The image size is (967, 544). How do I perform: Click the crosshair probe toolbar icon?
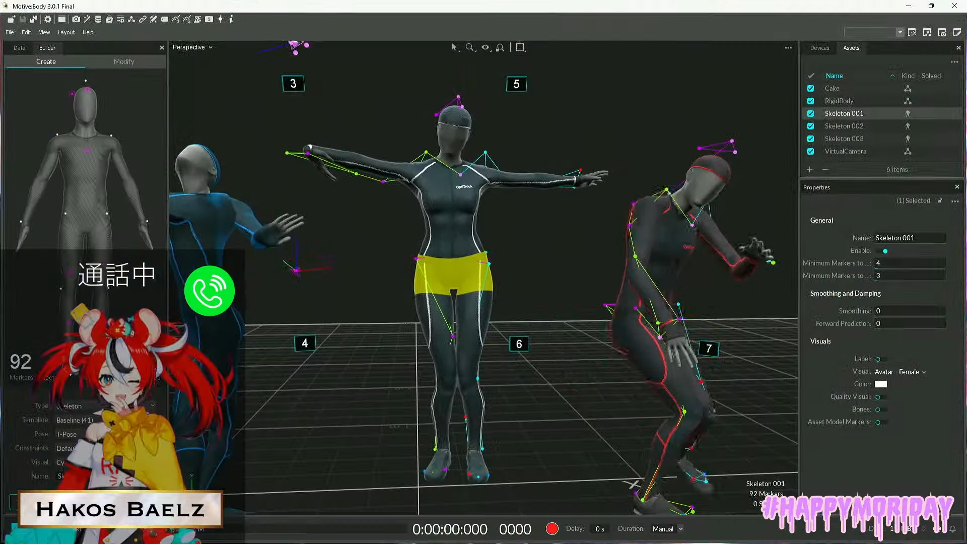point(220,19)
